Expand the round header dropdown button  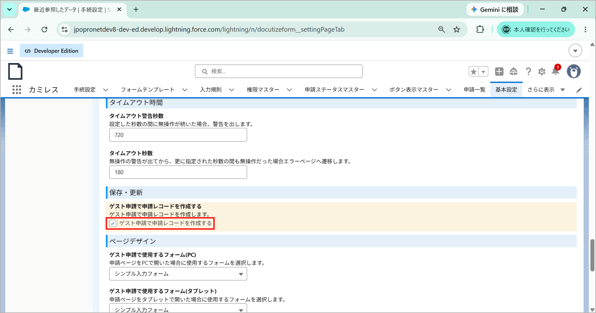pos(575,51)
